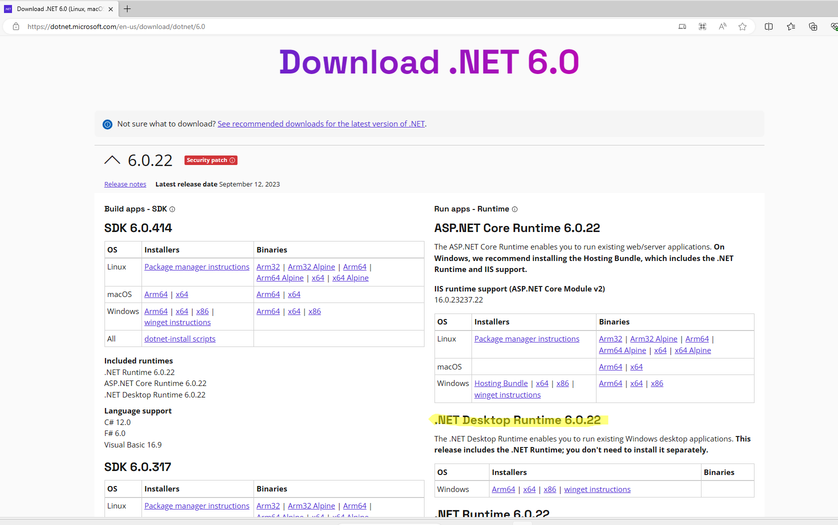Viewport: 838px width, 525px height.
Task: Open See recommended downloads for latest .NET link
Action: [x=321, y=124]
